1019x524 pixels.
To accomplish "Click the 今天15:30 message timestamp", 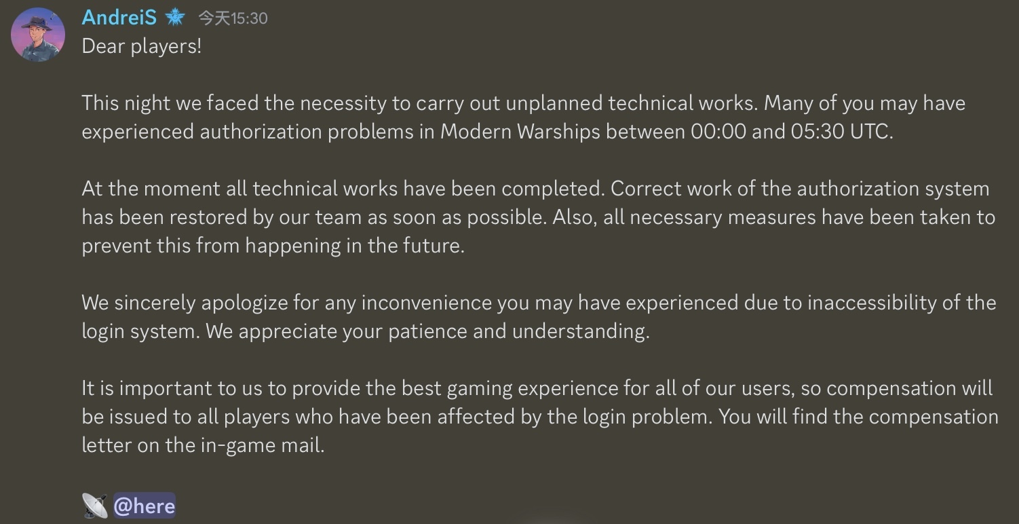I will (233, 18).
